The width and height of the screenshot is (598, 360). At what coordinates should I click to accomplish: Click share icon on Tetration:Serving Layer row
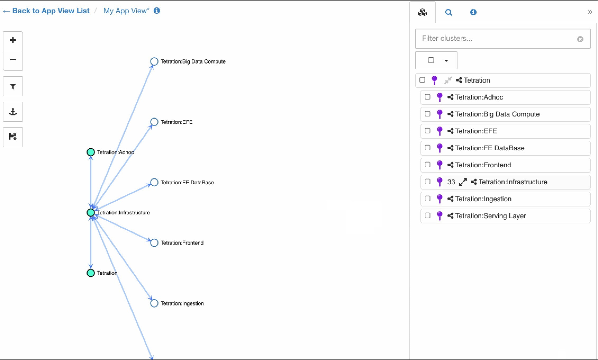(x=450, y=216)
